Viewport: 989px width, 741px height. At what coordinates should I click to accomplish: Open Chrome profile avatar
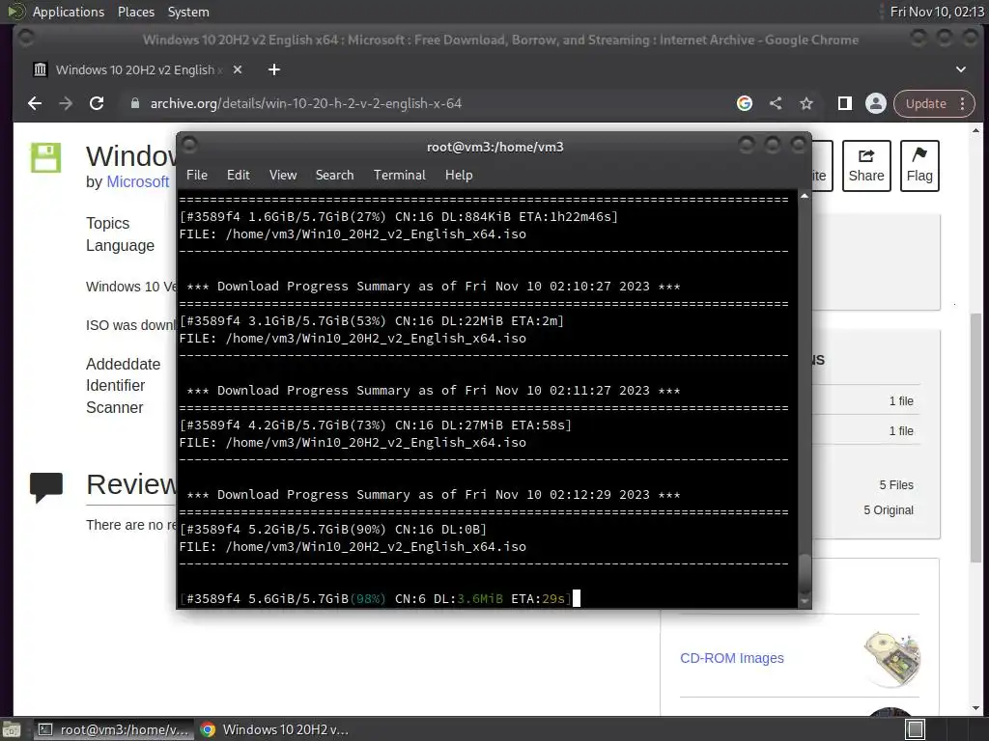(875, 103)
